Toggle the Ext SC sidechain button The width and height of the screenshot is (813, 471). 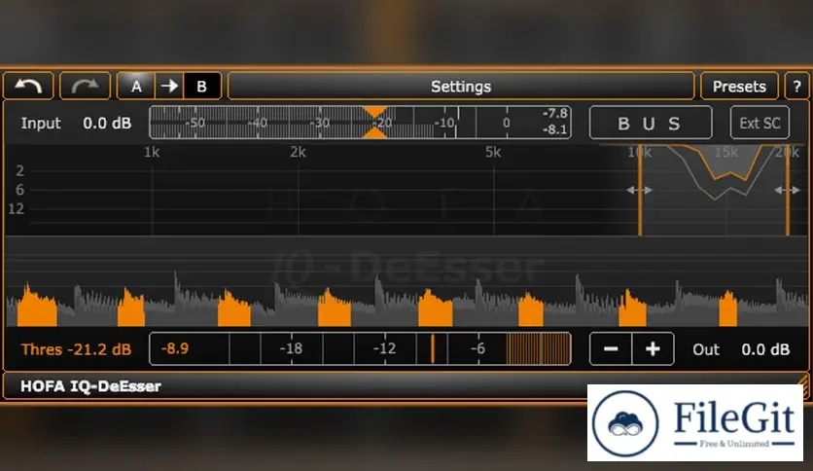coord(760,123)
